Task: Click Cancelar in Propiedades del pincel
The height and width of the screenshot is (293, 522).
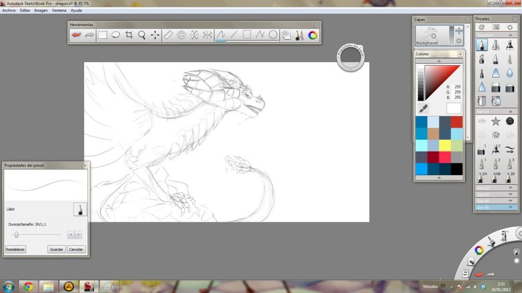Action: click(x=76, y=249)
